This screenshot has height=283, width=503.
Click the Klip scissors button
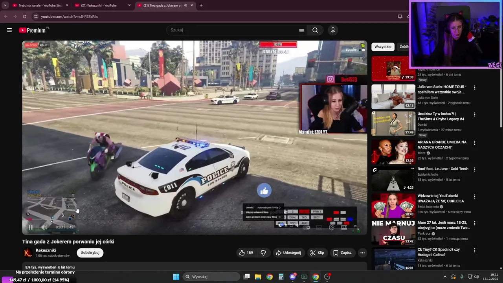pyautogui.click(x=317, y=253)
